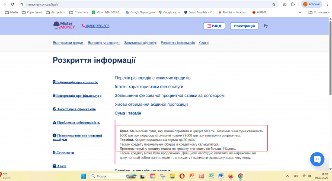This screenshot has width=332, height=181.
Task: Click the camera screenshot extension icon
Action: (x=284, y=4)
